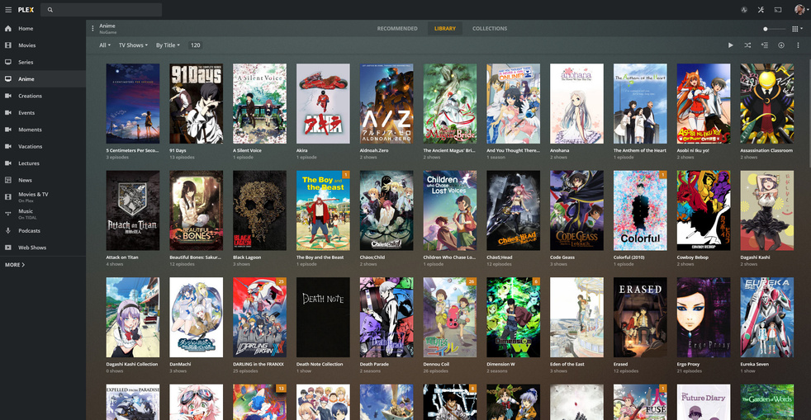Play the whole library with play icon
Screen dimensions: 811x420
pyautogui.click(x=730, y=45)
